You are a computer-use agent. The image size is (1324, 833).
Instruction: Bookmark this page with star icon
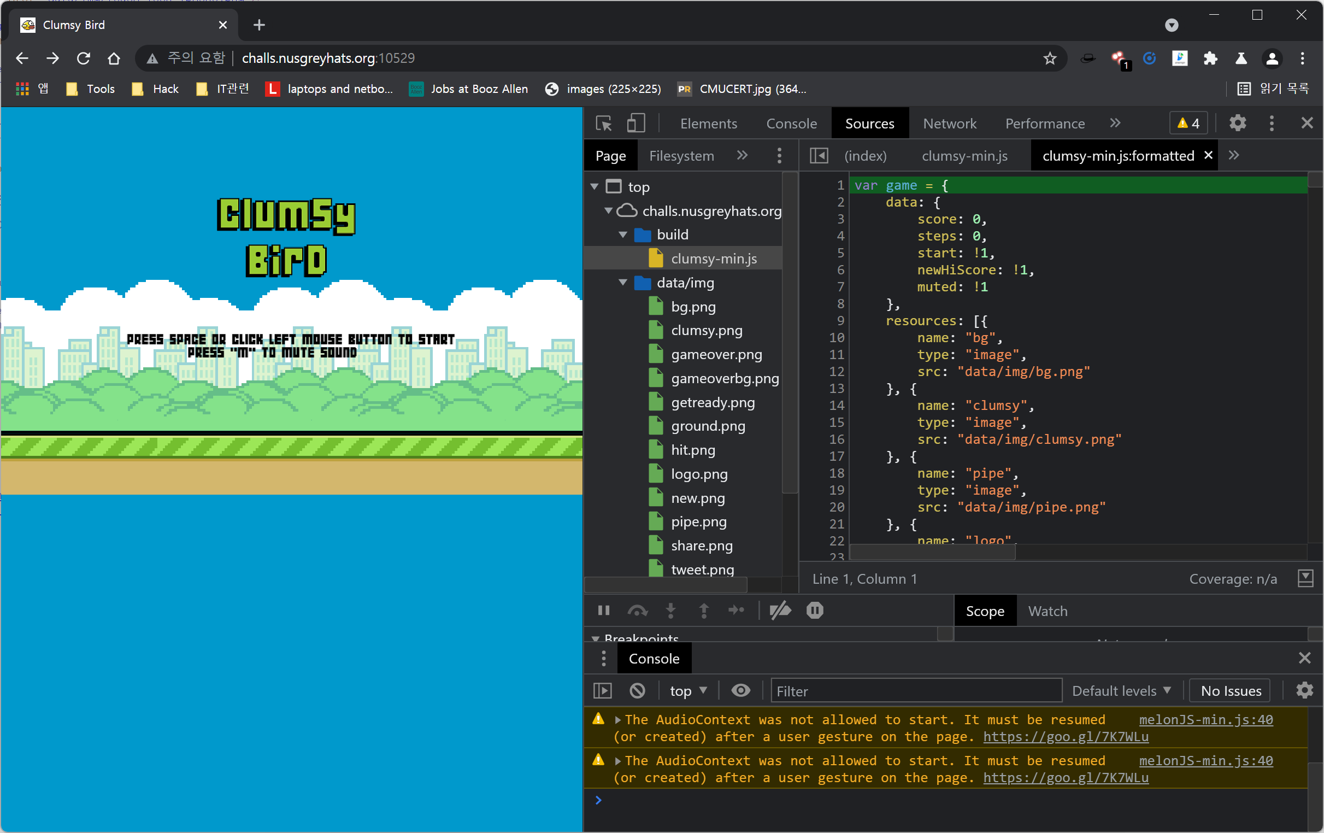pyautogui.click(x=1050, y=58)
